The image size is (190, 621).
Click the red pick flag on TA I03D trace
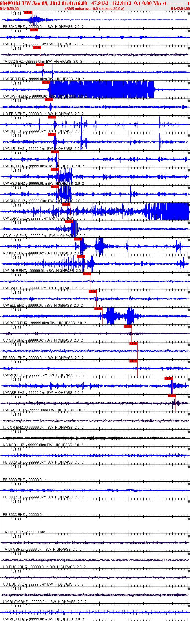[37, 47]
